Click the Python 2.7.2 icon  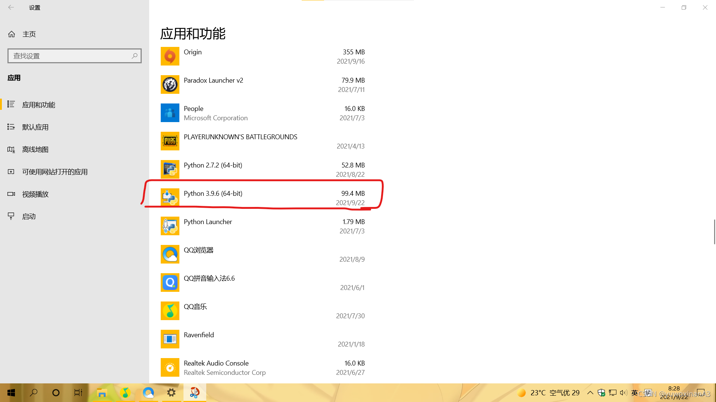(170, 169)
